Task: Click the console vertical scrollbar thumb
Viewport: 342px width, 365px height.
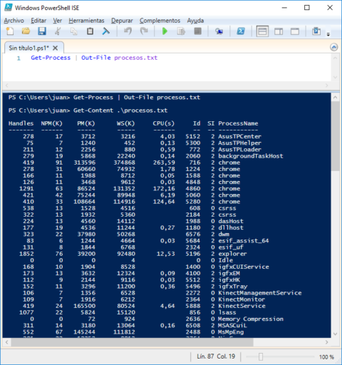Action: click(x=336, y=136)
